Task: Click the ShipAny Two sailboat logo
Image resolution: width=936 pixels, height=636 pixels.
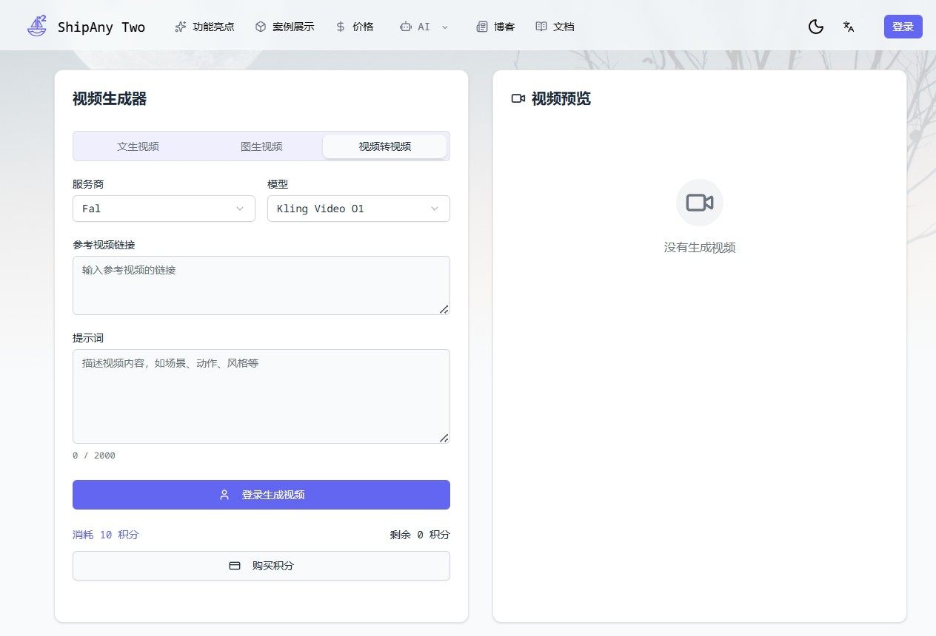Action: [36, 26]
